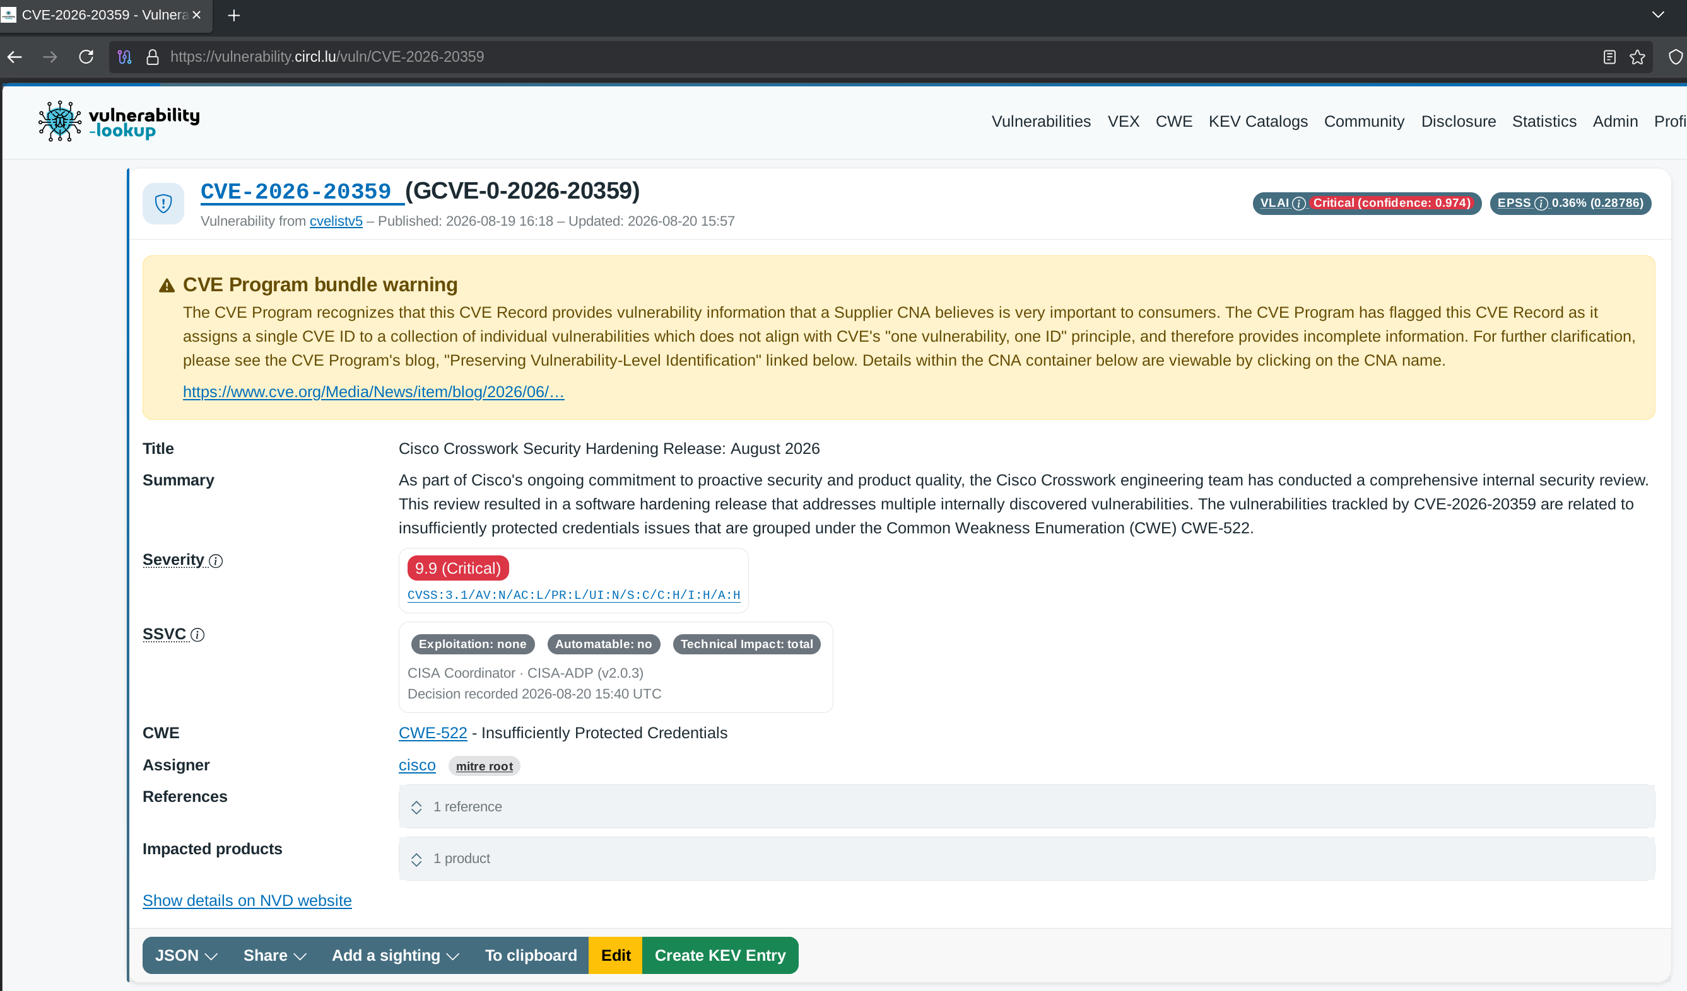This screenshot has width=1687, height=991.
Task: Click the Automatable: no badge
Action: [603, 644]
